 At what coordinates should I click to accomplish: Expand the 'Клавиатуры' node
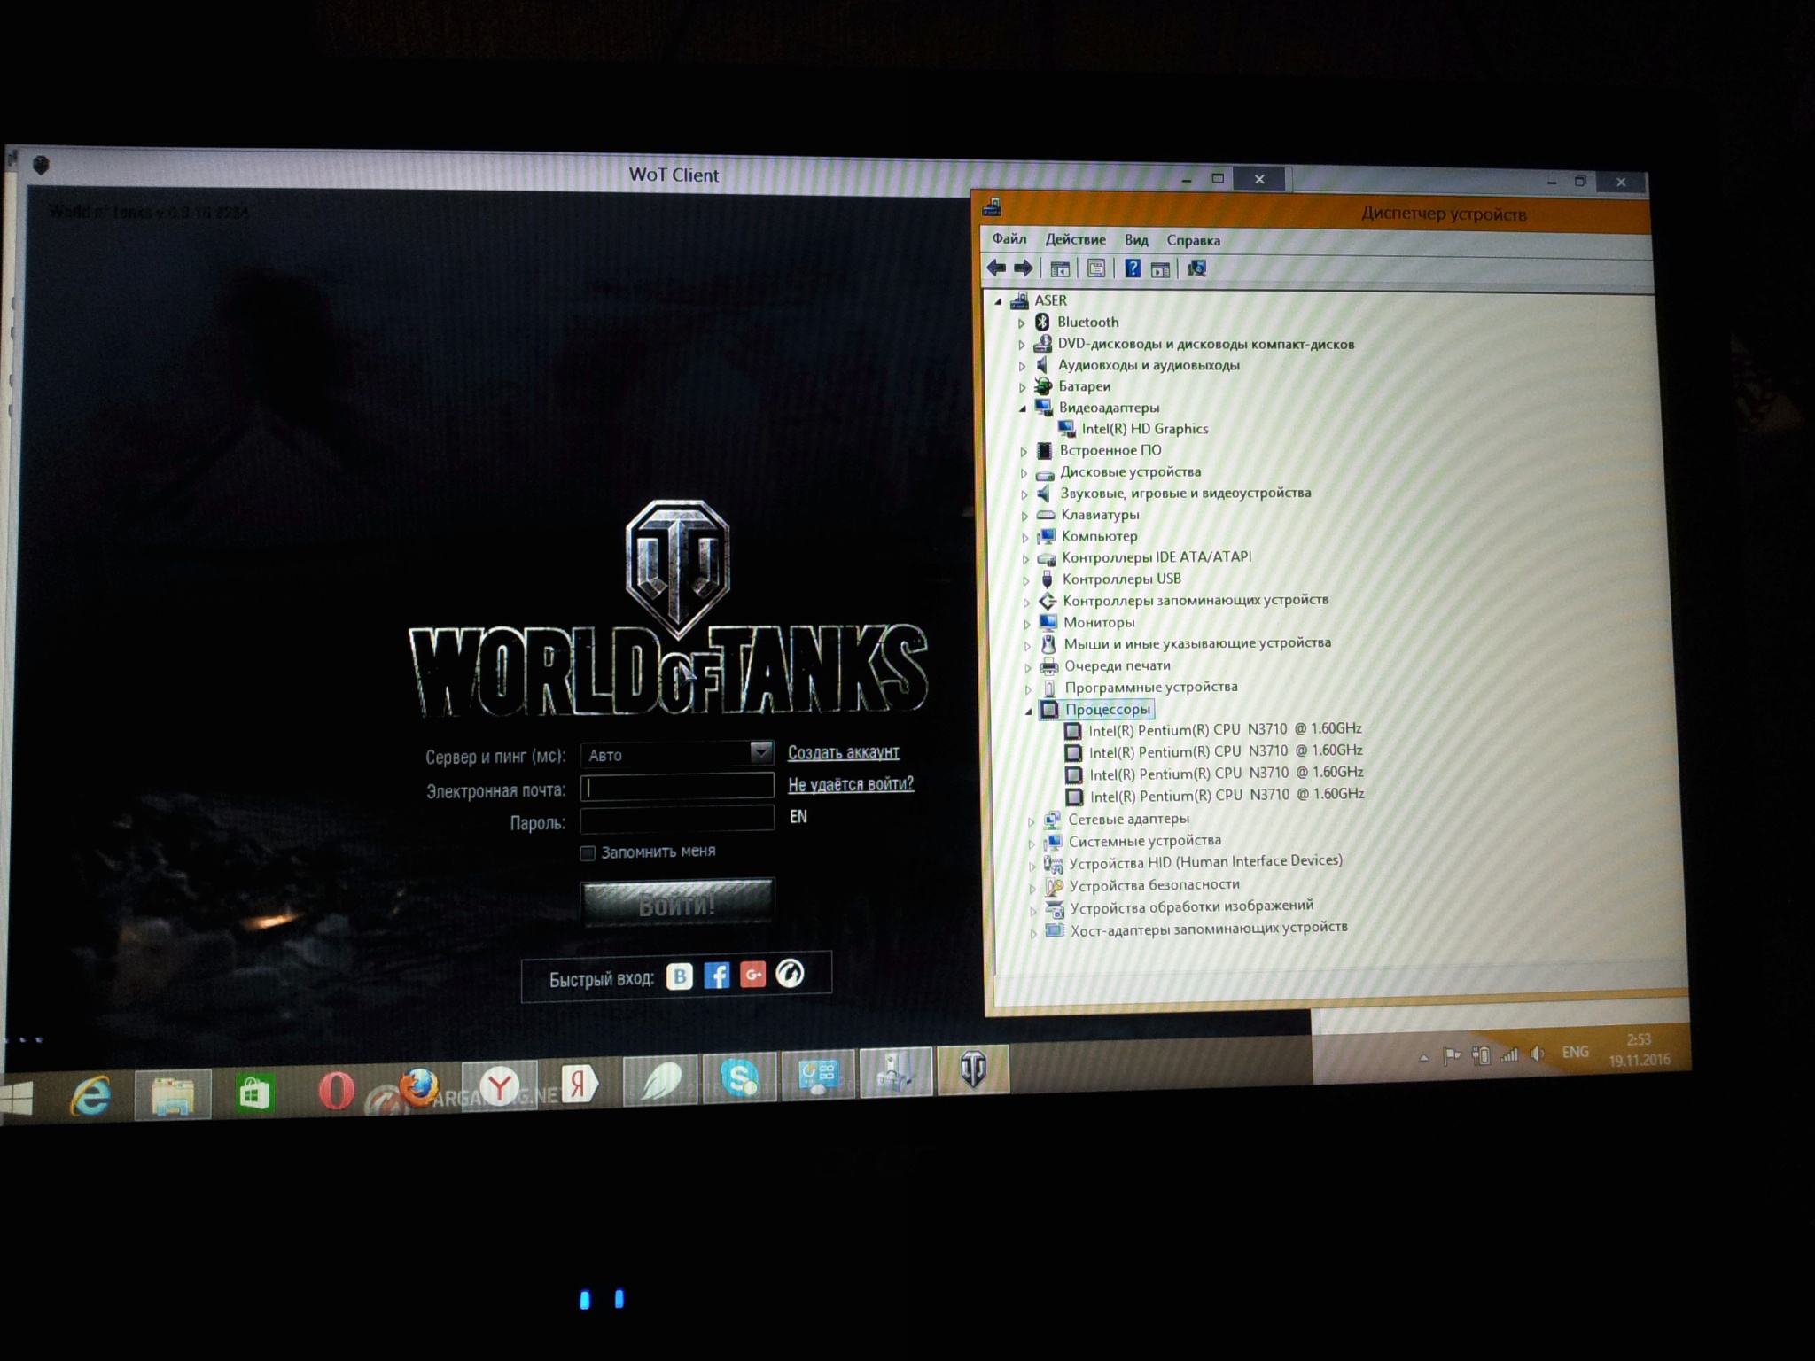pyautogui.click(x=1024, y=516)
